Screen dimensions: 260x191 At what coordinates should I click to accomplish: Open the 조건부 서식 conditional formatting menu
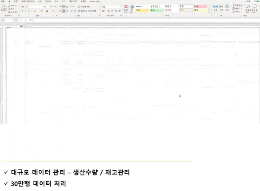126,9
